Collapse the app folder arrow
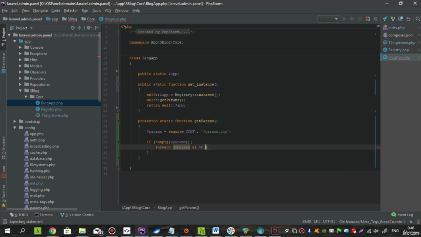 (x=15, y=41)
